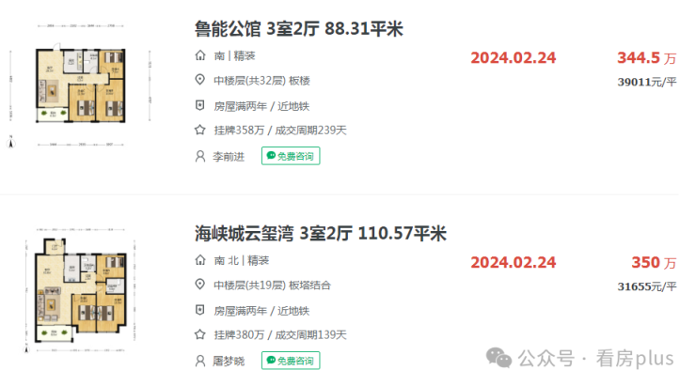This screenshot has width=696, height=386.
Task: Click the person icon beside 屠梦晓
Action: pos(199,360)
